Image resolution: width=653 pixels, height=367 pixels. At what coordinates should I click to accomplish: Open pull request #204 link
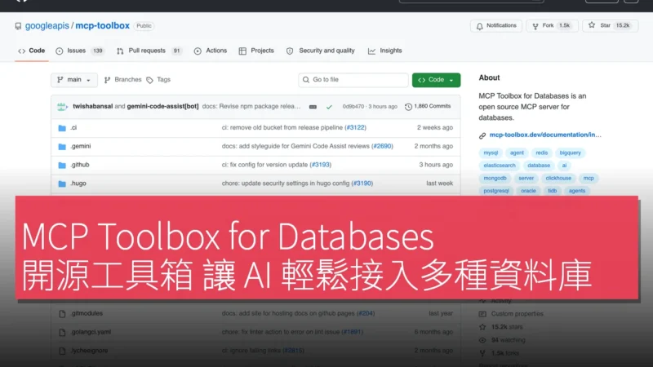click(365, 313)
